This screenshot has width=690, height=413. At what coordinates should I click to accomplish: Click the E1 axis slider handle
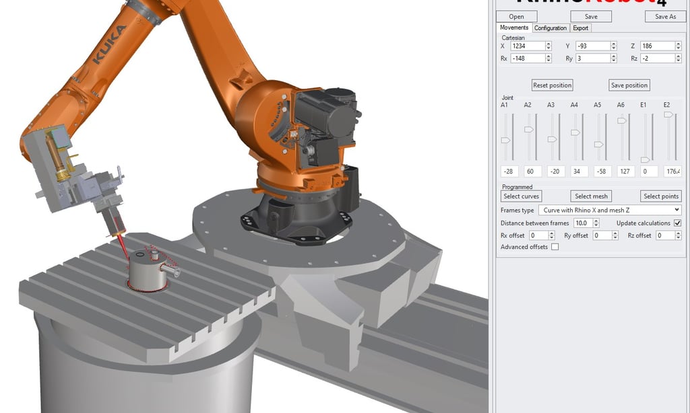(645, 160)
